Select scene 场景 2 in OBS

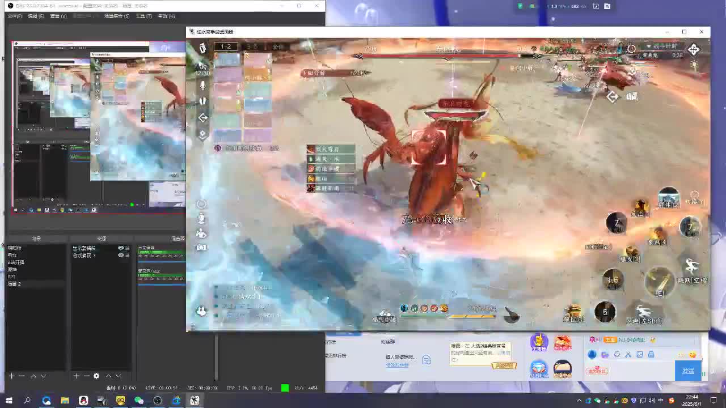pos(36,284)
